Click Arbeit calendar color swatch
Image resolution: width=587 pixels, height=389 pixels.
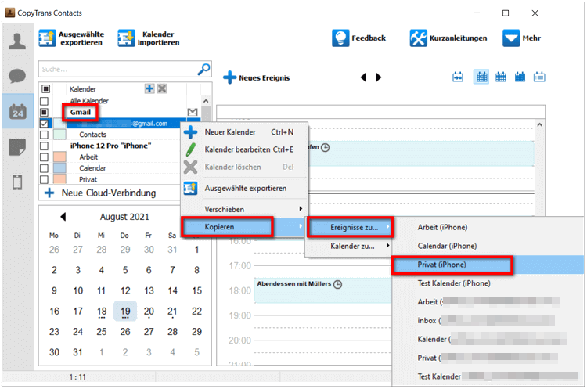coord(60,157)
